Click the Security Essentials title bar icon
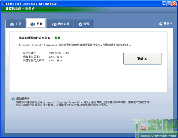 click(3, 4)
